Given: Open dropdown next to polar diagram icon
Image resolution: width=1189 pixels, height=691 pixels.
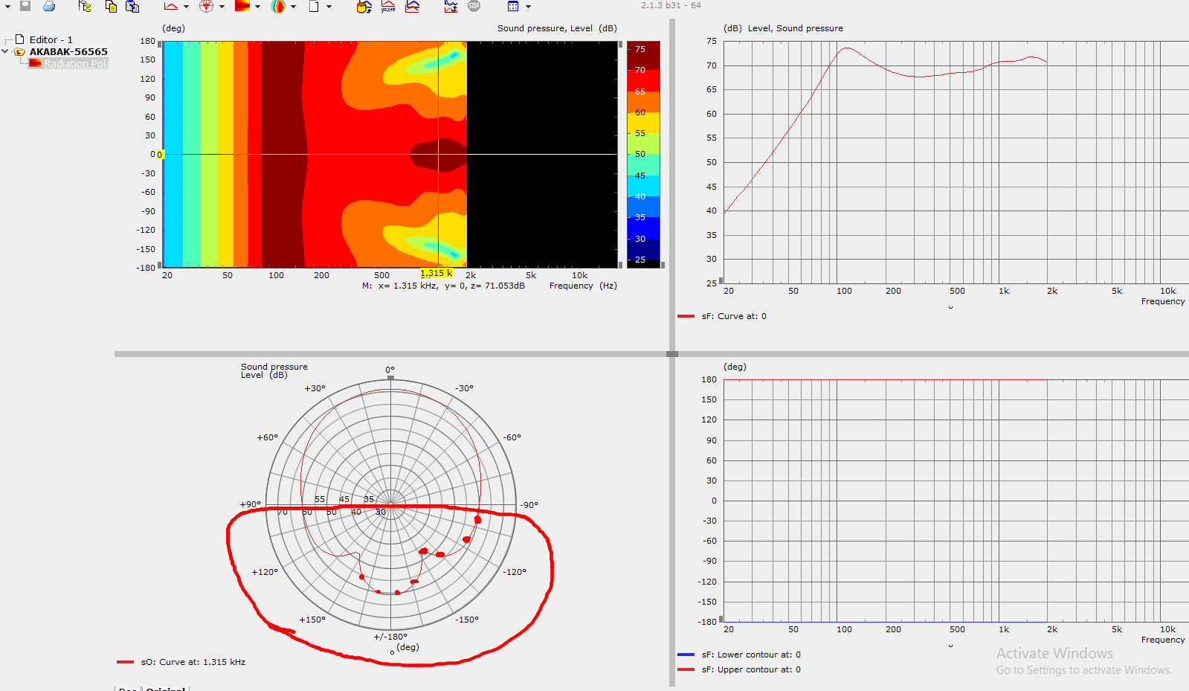Looking at the screenshot, I should tap(222, 7).
